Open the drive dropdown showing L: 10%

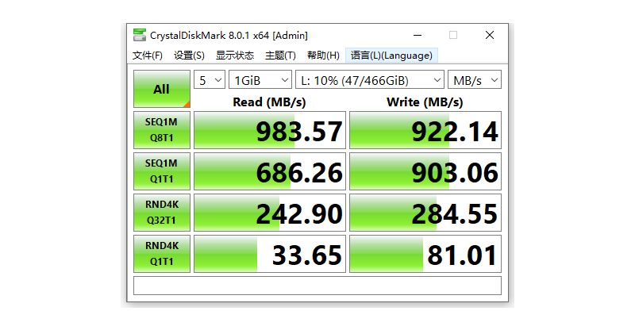tap(370, 80)
